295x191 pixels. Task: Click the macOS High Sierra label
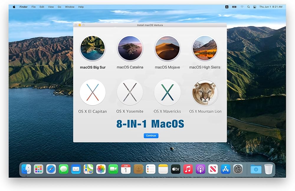205,67
